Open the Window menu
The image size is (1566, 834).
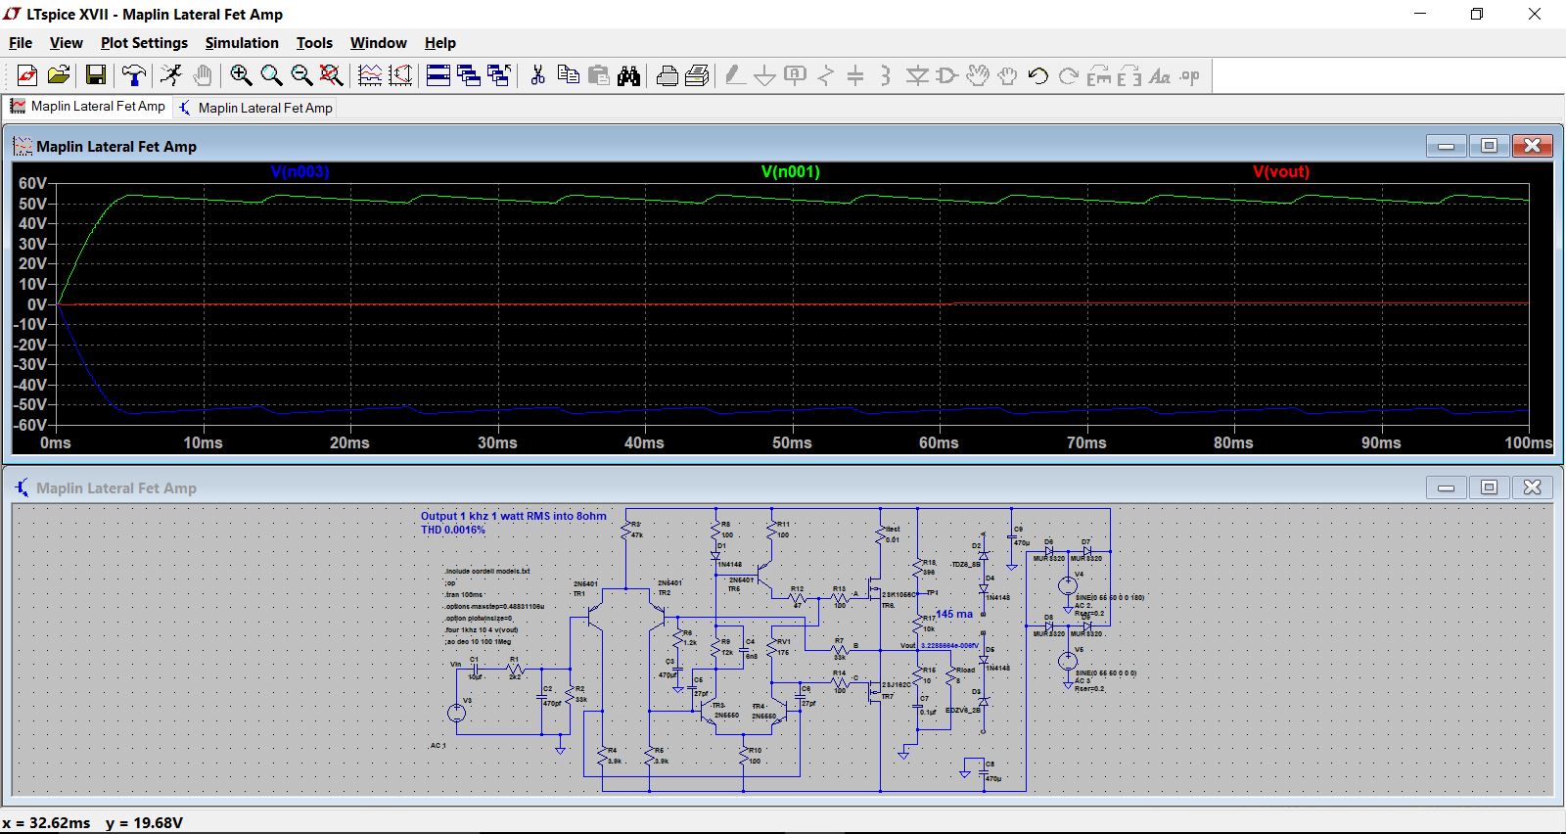pos(379,43)
